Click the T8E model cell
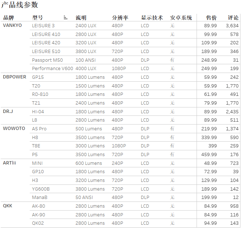243x228 pixels. (36, 146)
